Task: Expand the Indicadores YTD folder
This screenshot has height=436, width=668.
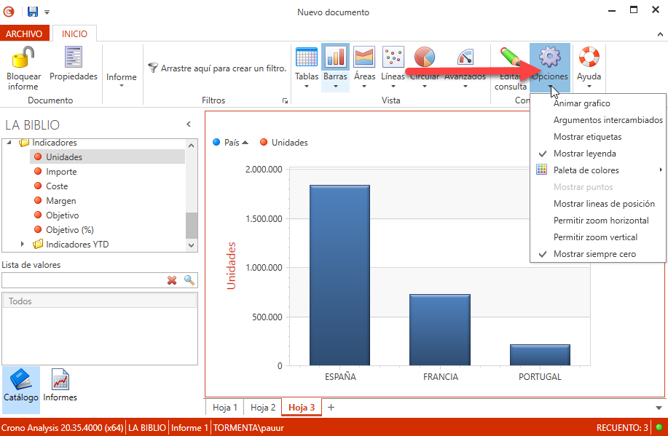Action: tap(23, 245)
